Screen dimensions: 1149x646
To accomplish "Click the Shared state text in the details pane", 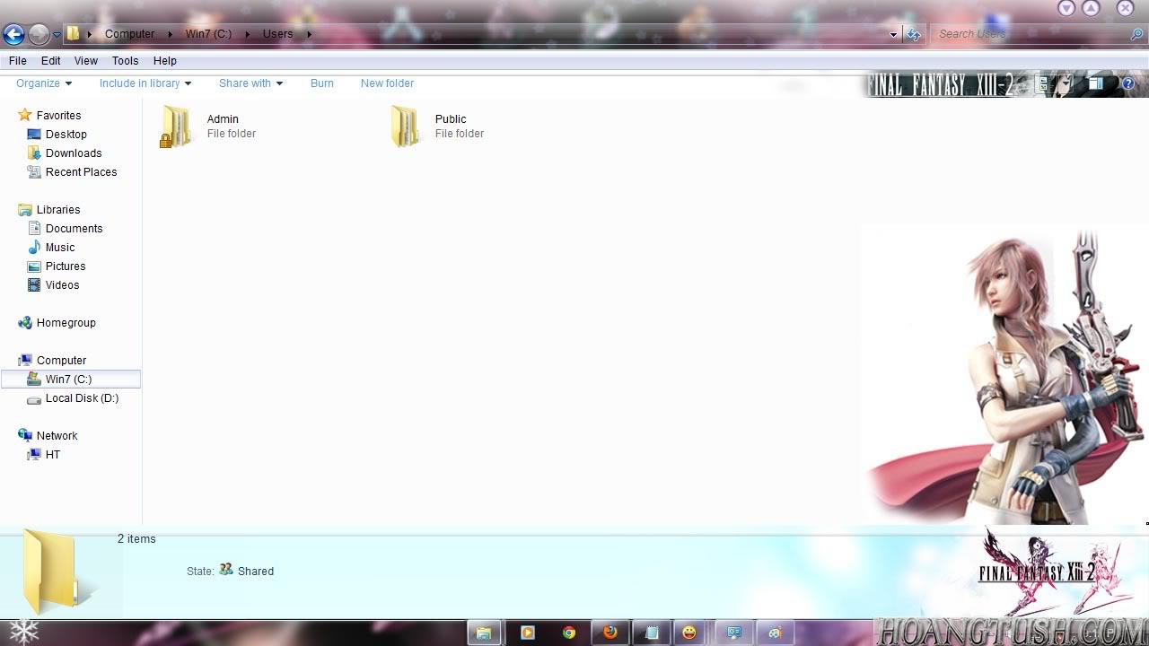I will coord(256,572).
